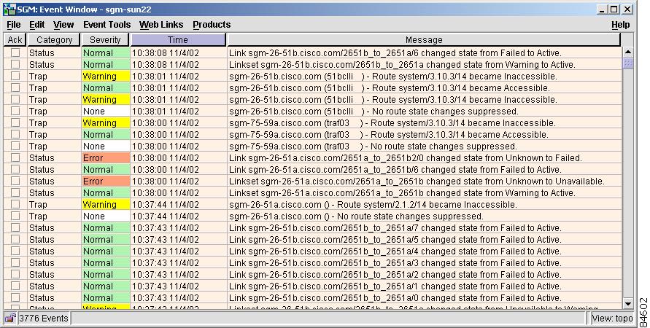Viewport: 650px width, 328px height.
Task: Click the lock icon in the status bar
Action: [10, 318]
